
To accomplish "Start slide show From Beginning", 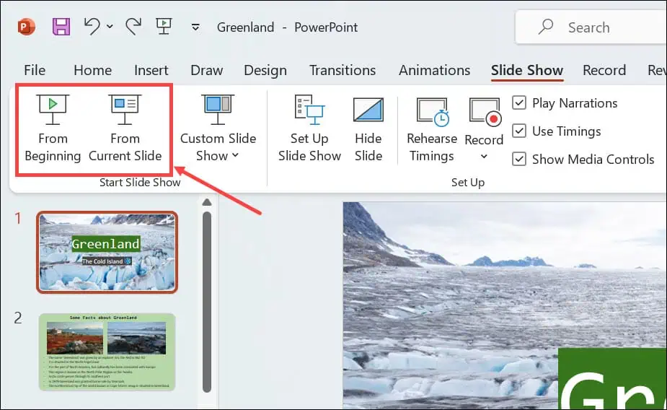I will (x=53, y=128).
